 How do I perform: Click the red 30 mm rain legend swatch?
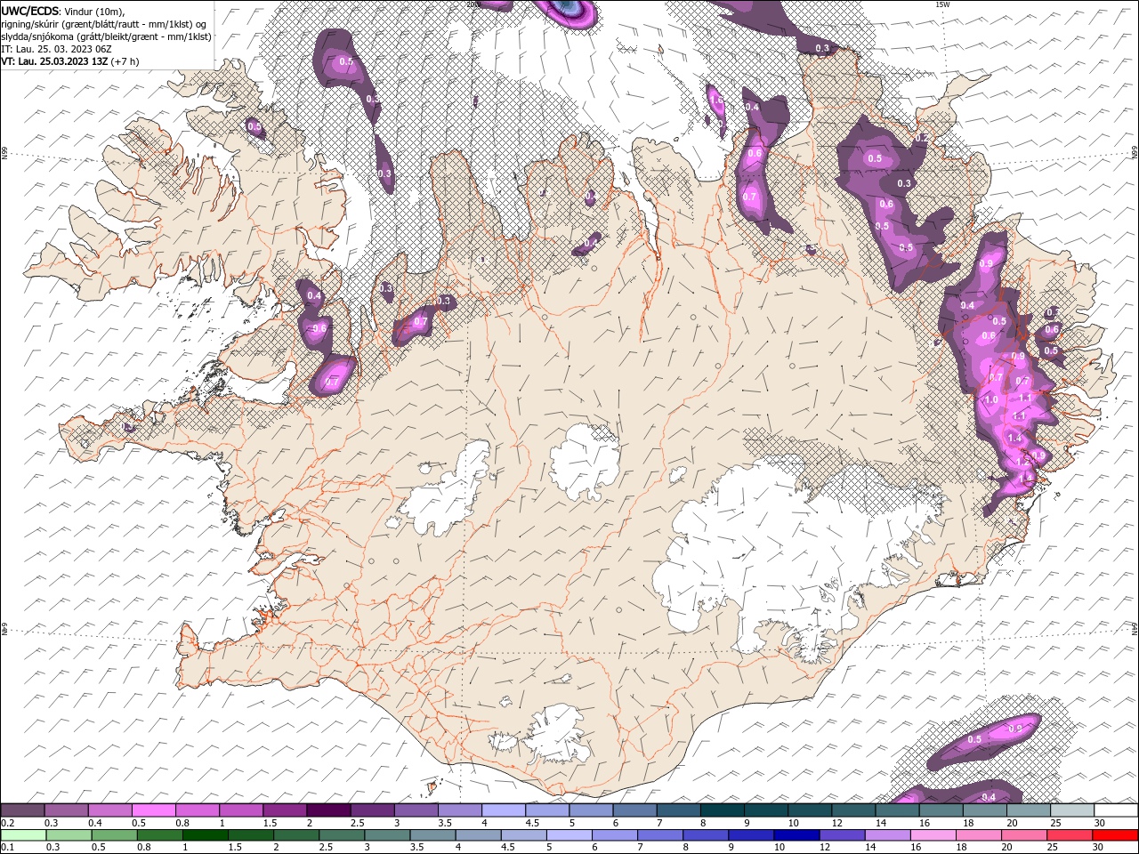(1115, 834)
